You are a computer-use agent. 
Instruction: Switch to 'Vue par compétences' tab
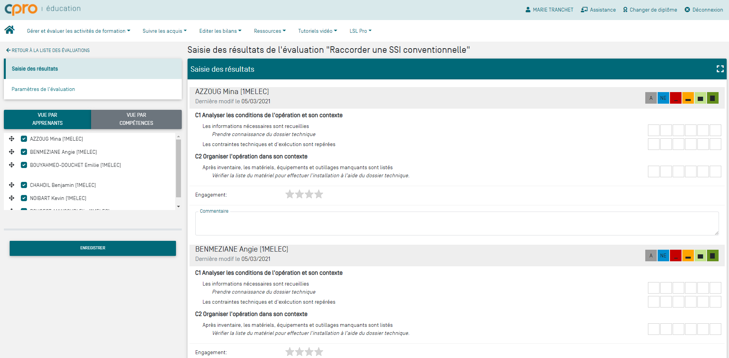tap(136, 119)
